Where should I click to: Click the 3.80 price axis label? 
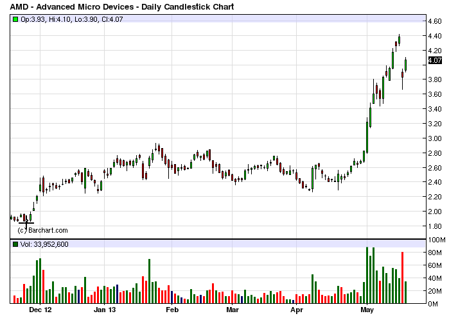pos(435,79)
